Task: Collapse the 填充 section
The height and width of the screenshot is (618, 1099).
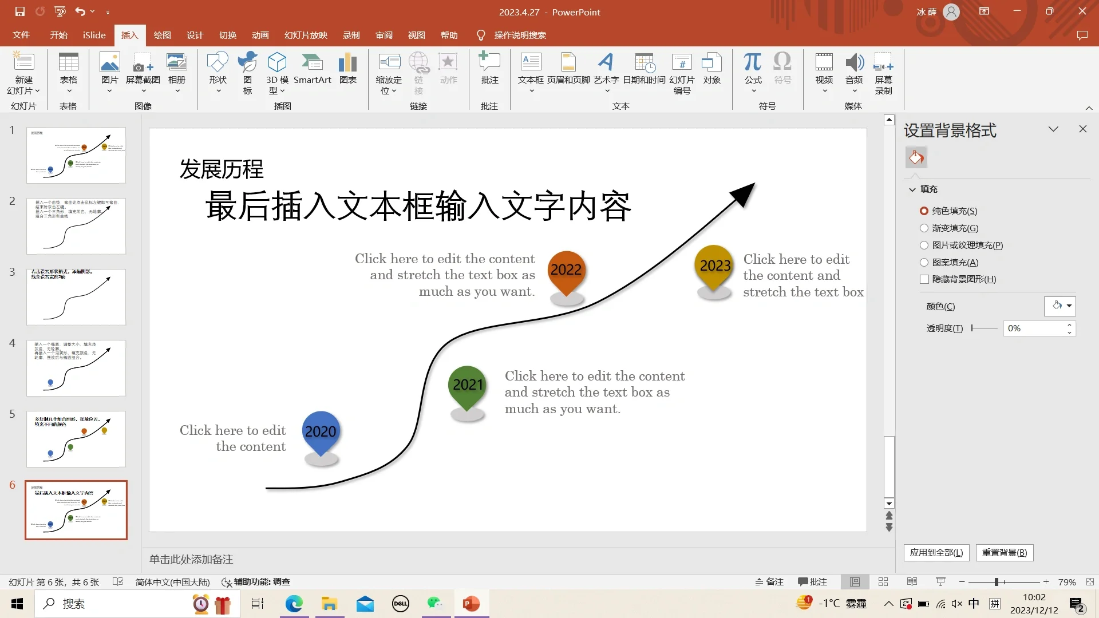Action: point(912,189)
